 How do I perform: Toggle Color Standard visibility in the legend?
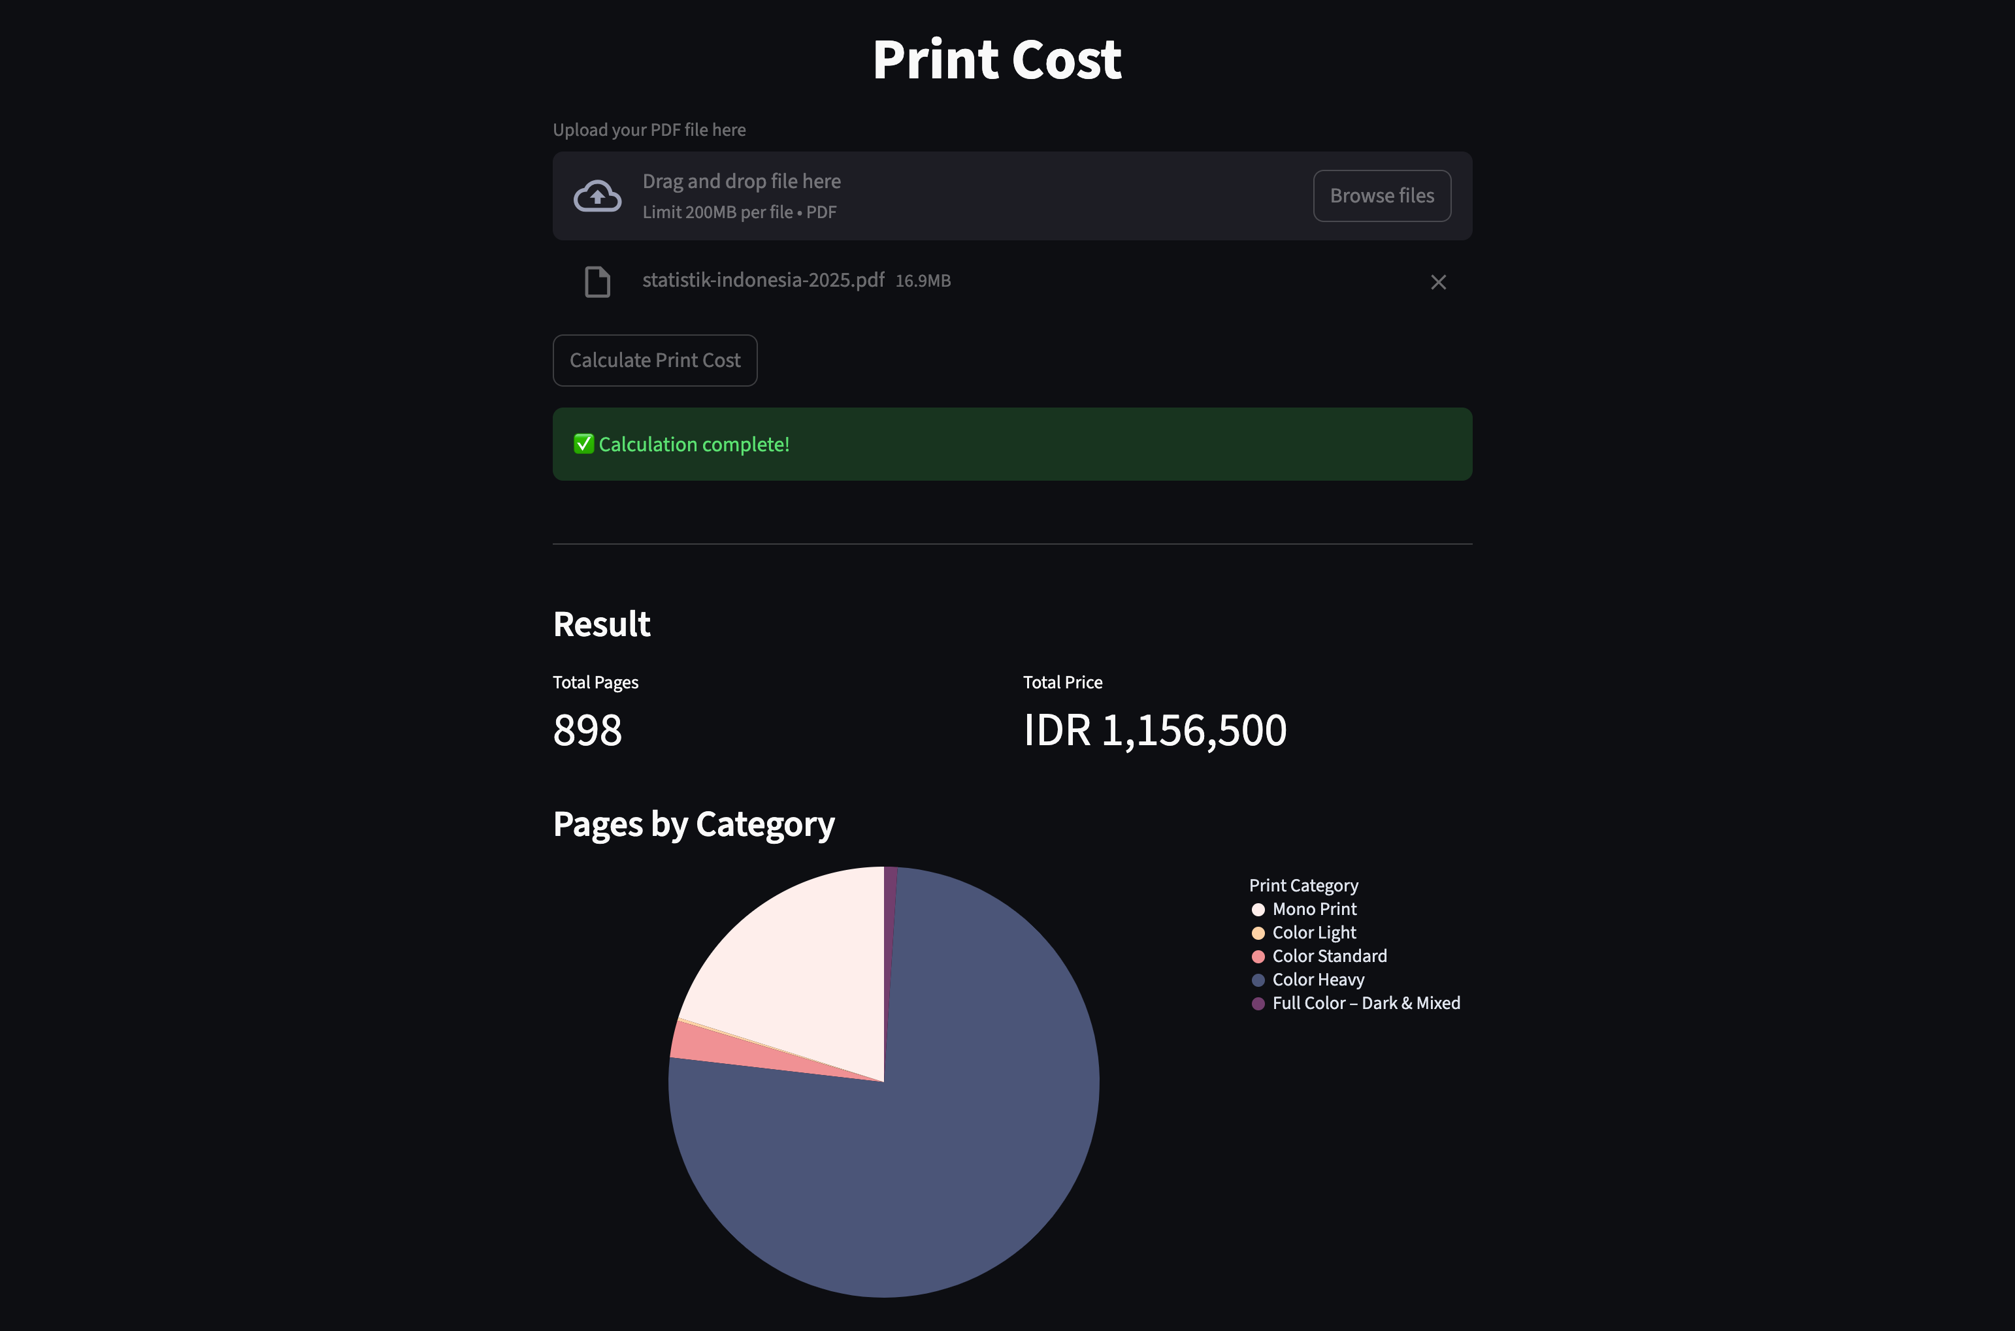coord(1329,956)
